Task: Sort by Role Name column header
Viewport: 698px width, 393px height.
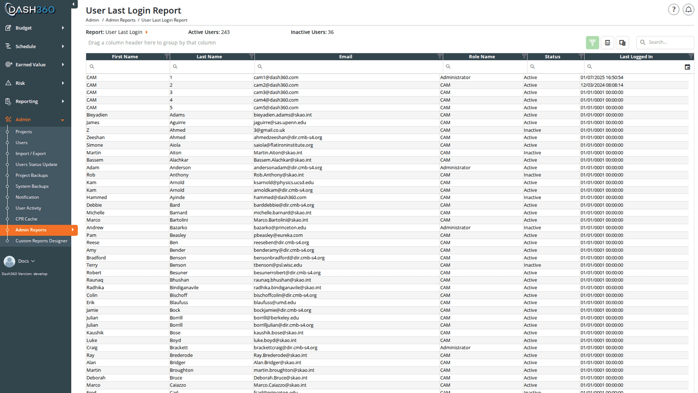Action: [x=482, y=57]
